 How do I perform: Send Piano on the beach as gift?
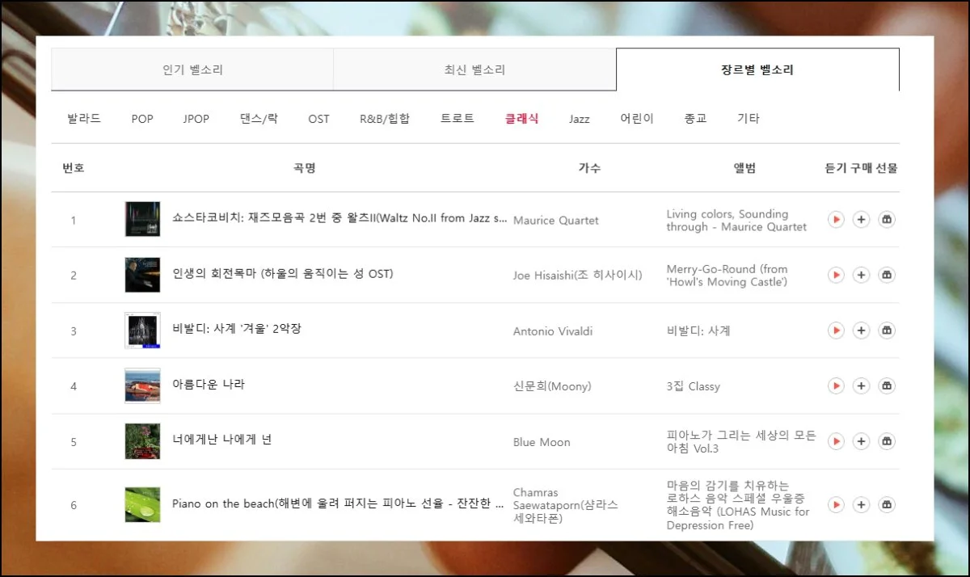pyautogui.click(x=887, y=505)
